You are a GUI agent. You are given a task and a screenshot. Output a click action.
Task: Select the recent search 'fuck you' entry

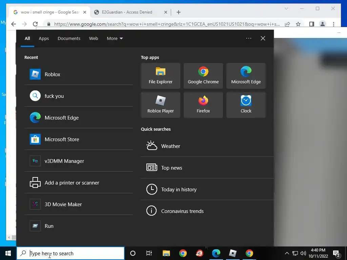click(79, 96)
